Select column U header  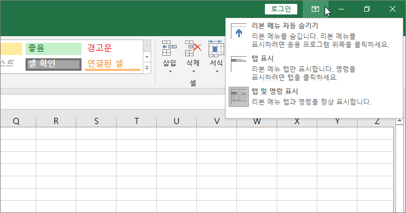pos(177,121)
